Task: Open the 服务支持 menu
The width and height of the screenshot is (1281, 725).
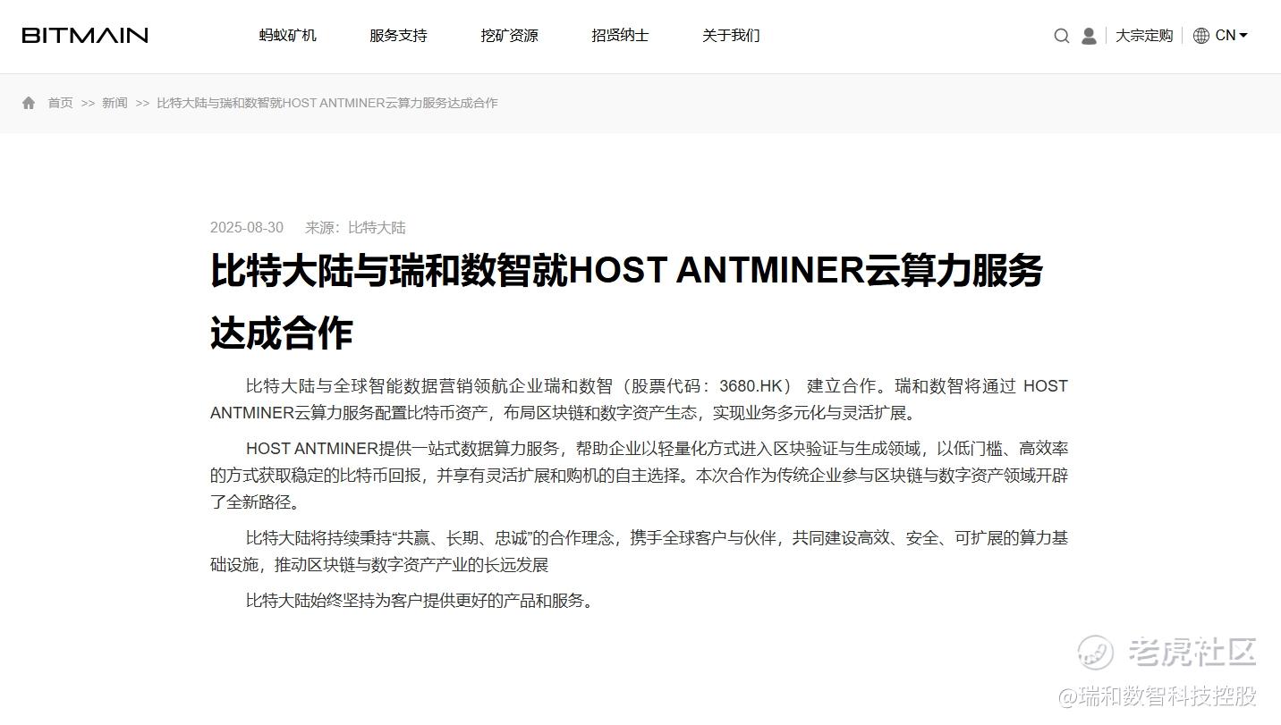Action: click(x=399, y=36)
